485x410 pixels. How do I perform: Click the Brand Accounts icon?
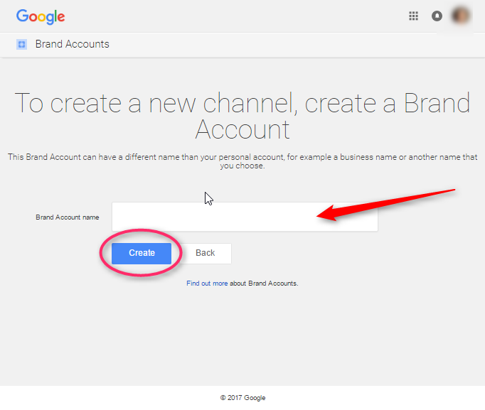(x=21, y=44)
